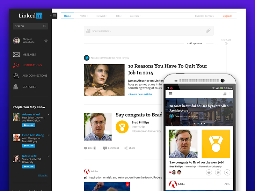Expand the Jobs dropdown menu

point(119,16)
